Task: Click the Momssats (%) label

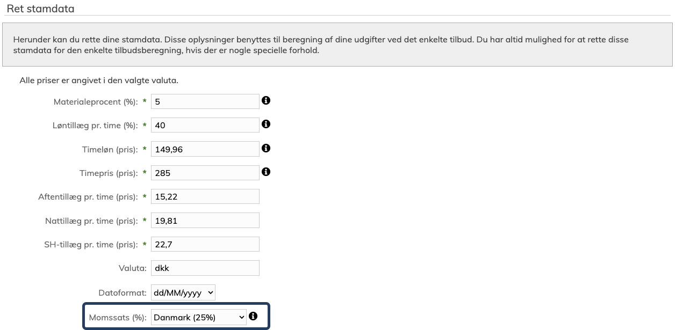Action: [118, 317]
